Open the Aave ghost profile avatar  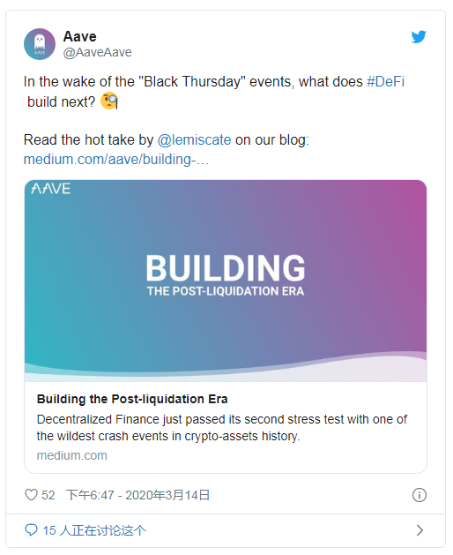(x=40, y=44)
